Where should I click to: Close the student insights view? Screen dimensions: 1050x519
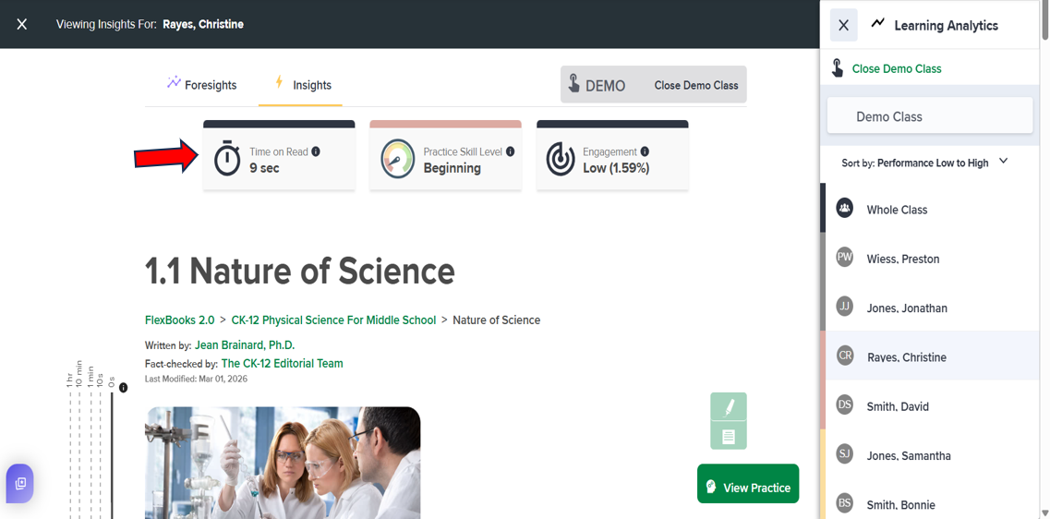(x=22, y=24)
